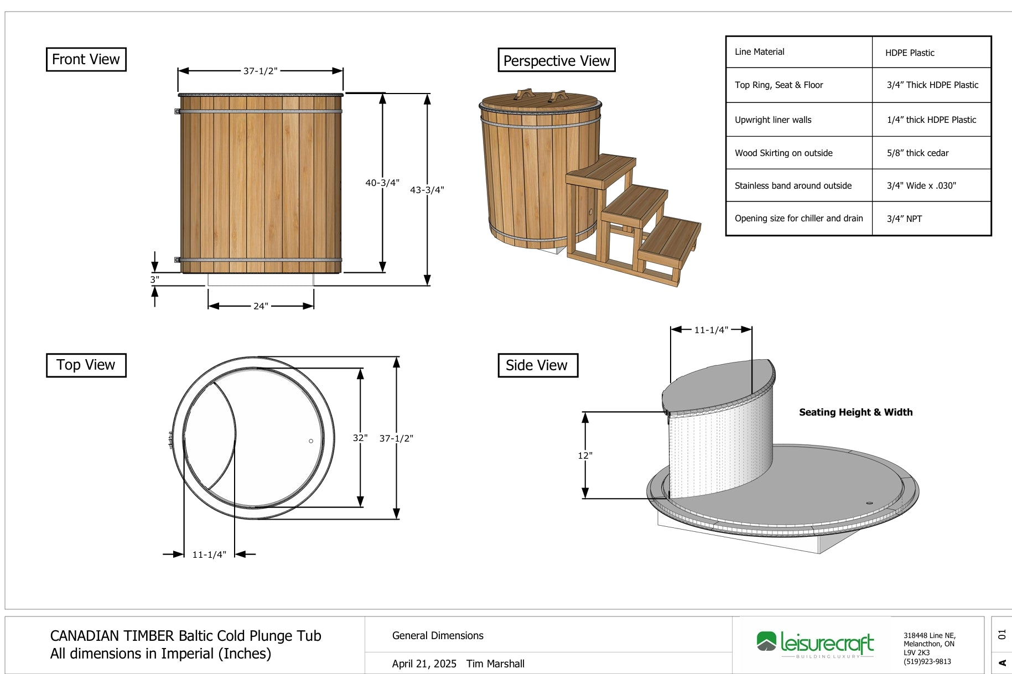Click the cedar steps in Perspective View
The image size is (1012, 674).
pos(634,220)
